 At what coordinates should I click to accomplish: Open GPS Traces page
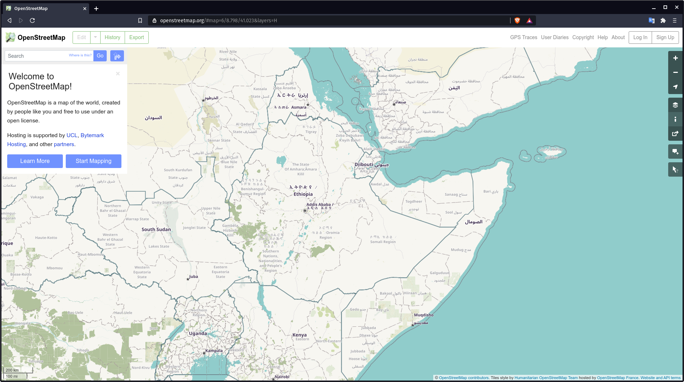[524, 37]
